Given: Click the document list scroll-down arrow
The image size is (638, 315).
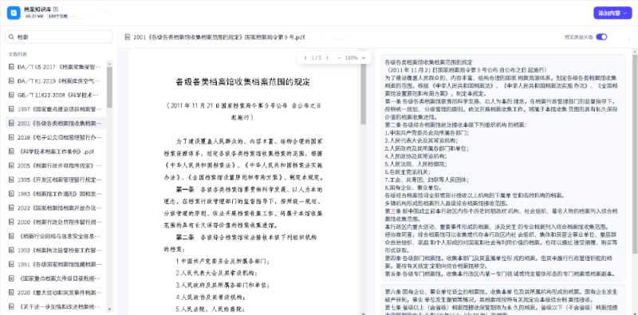Looking at the screenshot, I should [x=109, y=309].
